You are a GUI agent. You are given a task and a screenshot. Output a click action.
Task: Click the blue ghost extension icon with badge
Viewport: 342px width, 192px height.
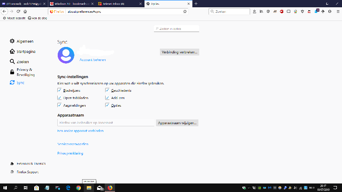pyautogui.click(x=316, y=12)
